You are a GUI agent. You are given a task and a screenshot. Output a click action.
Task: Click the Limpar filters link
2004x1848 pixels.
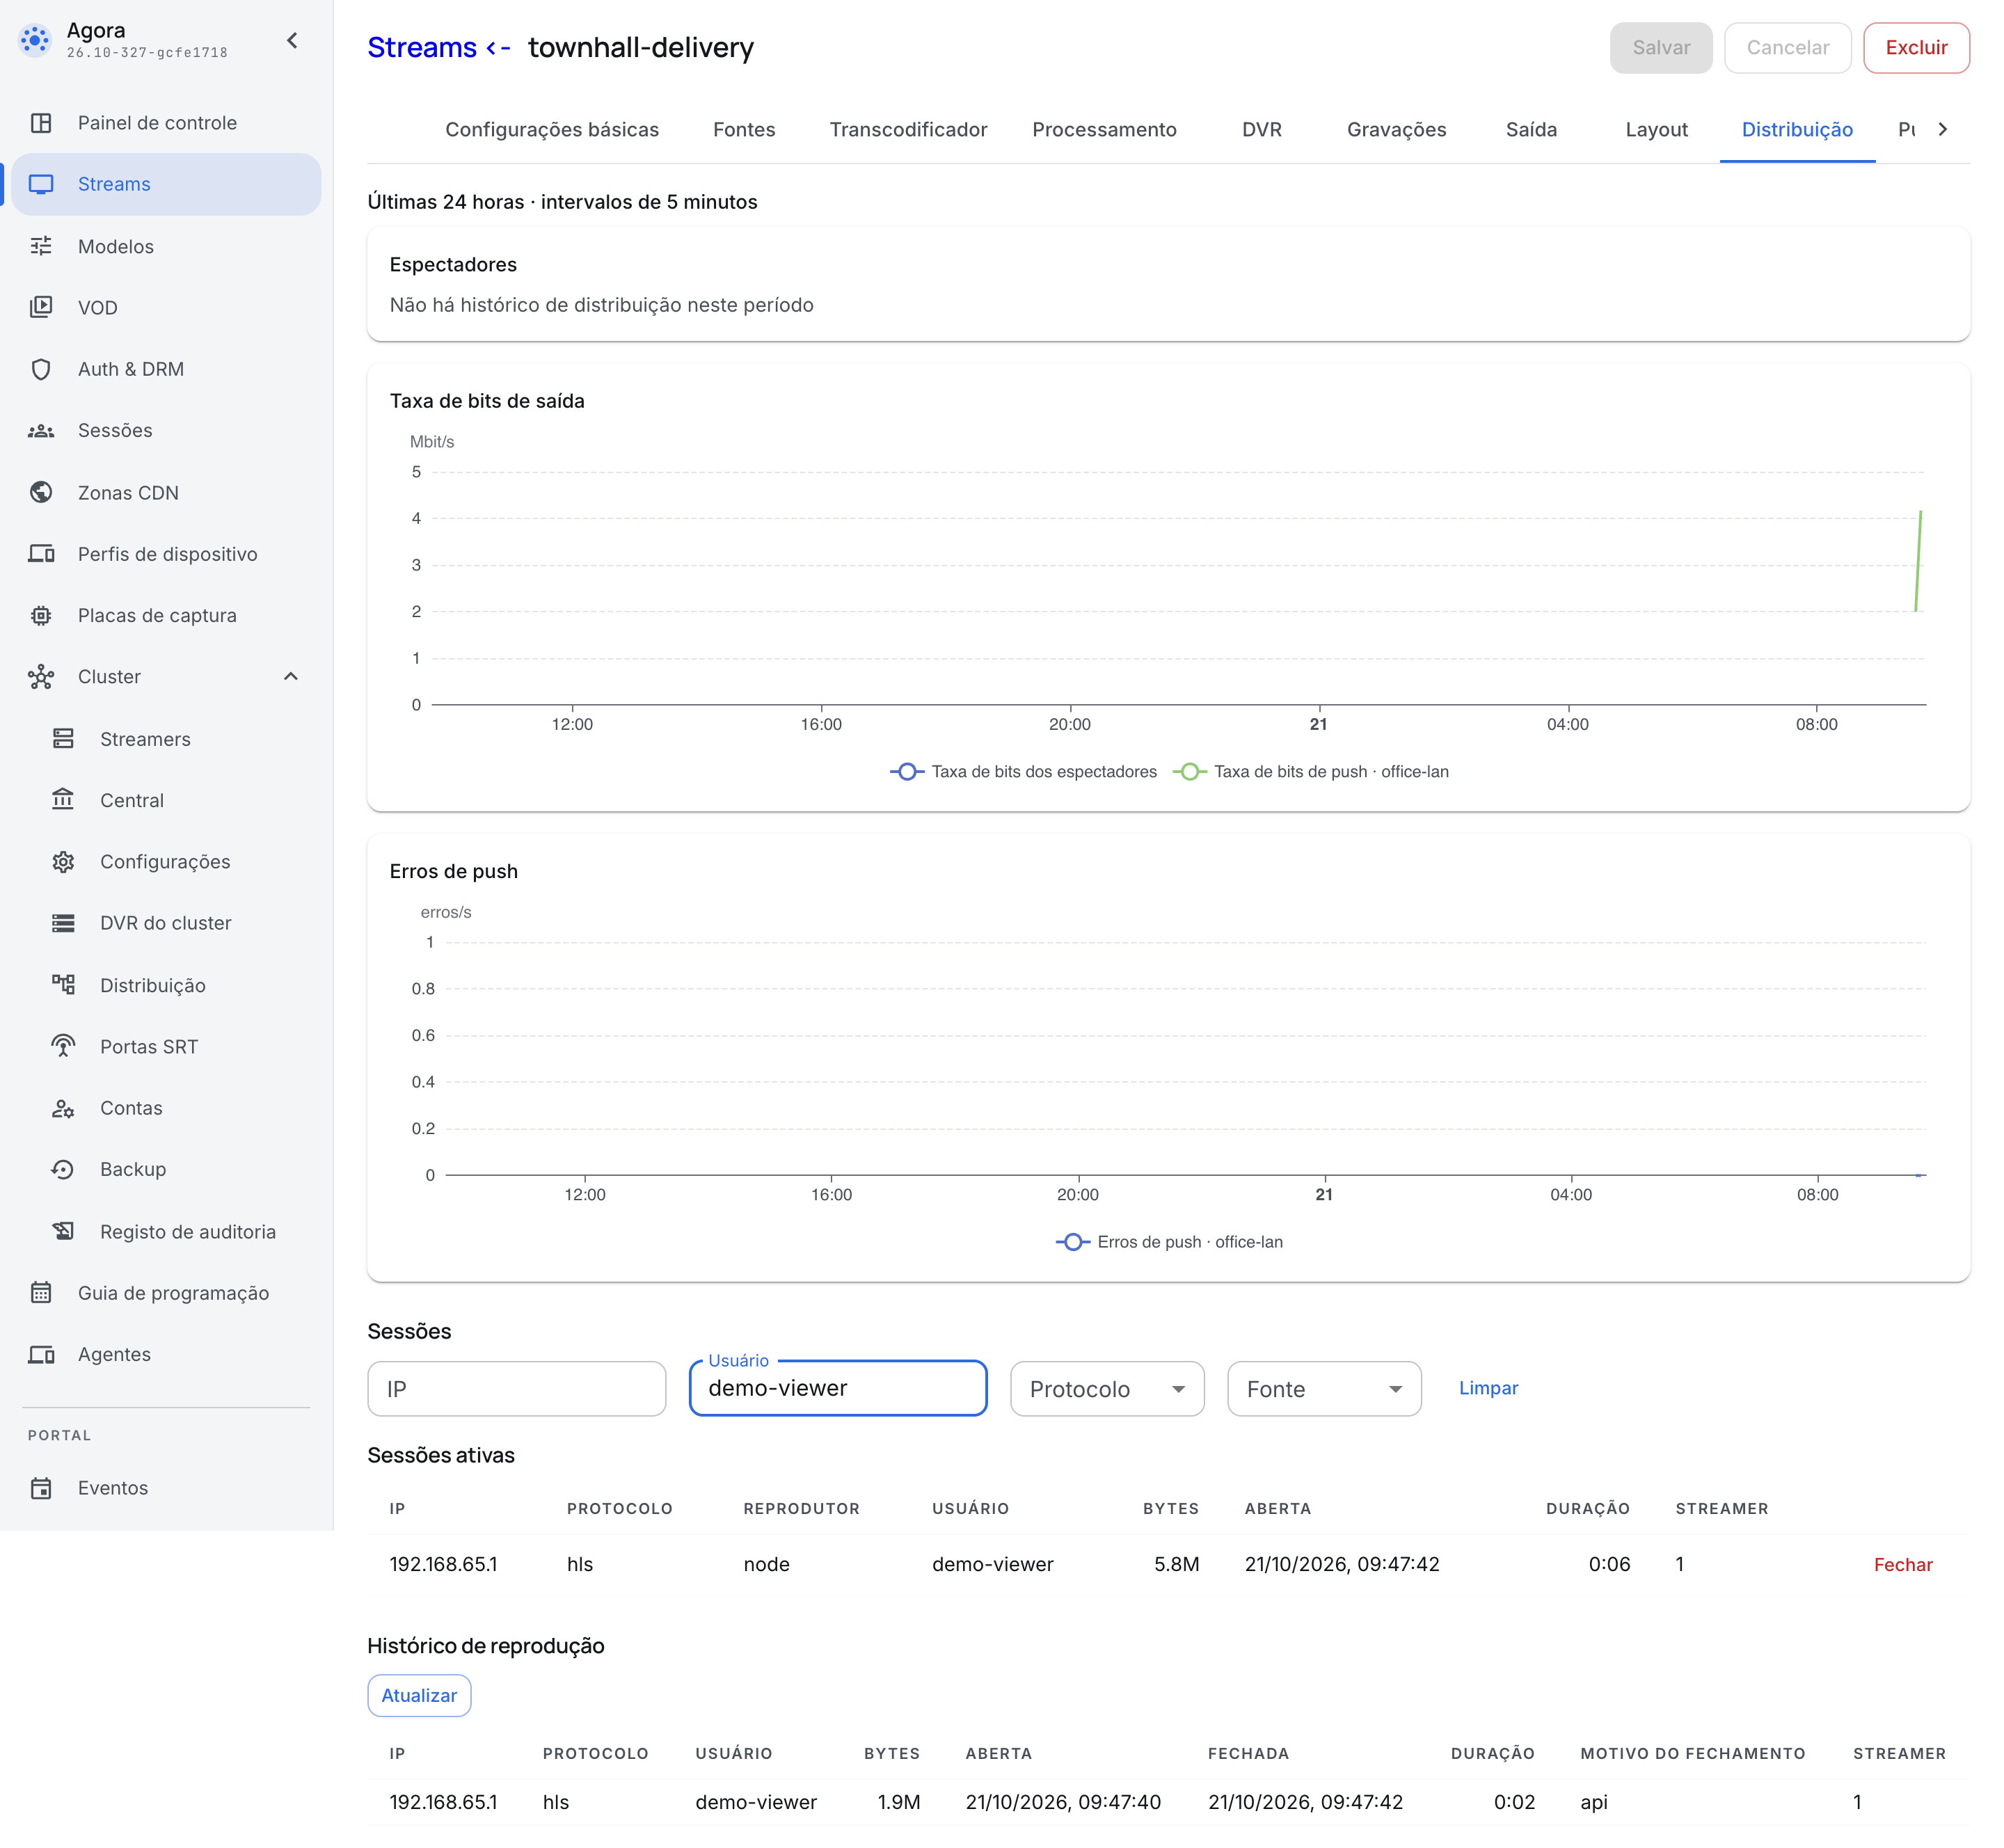click(x=1488, y=1388)
